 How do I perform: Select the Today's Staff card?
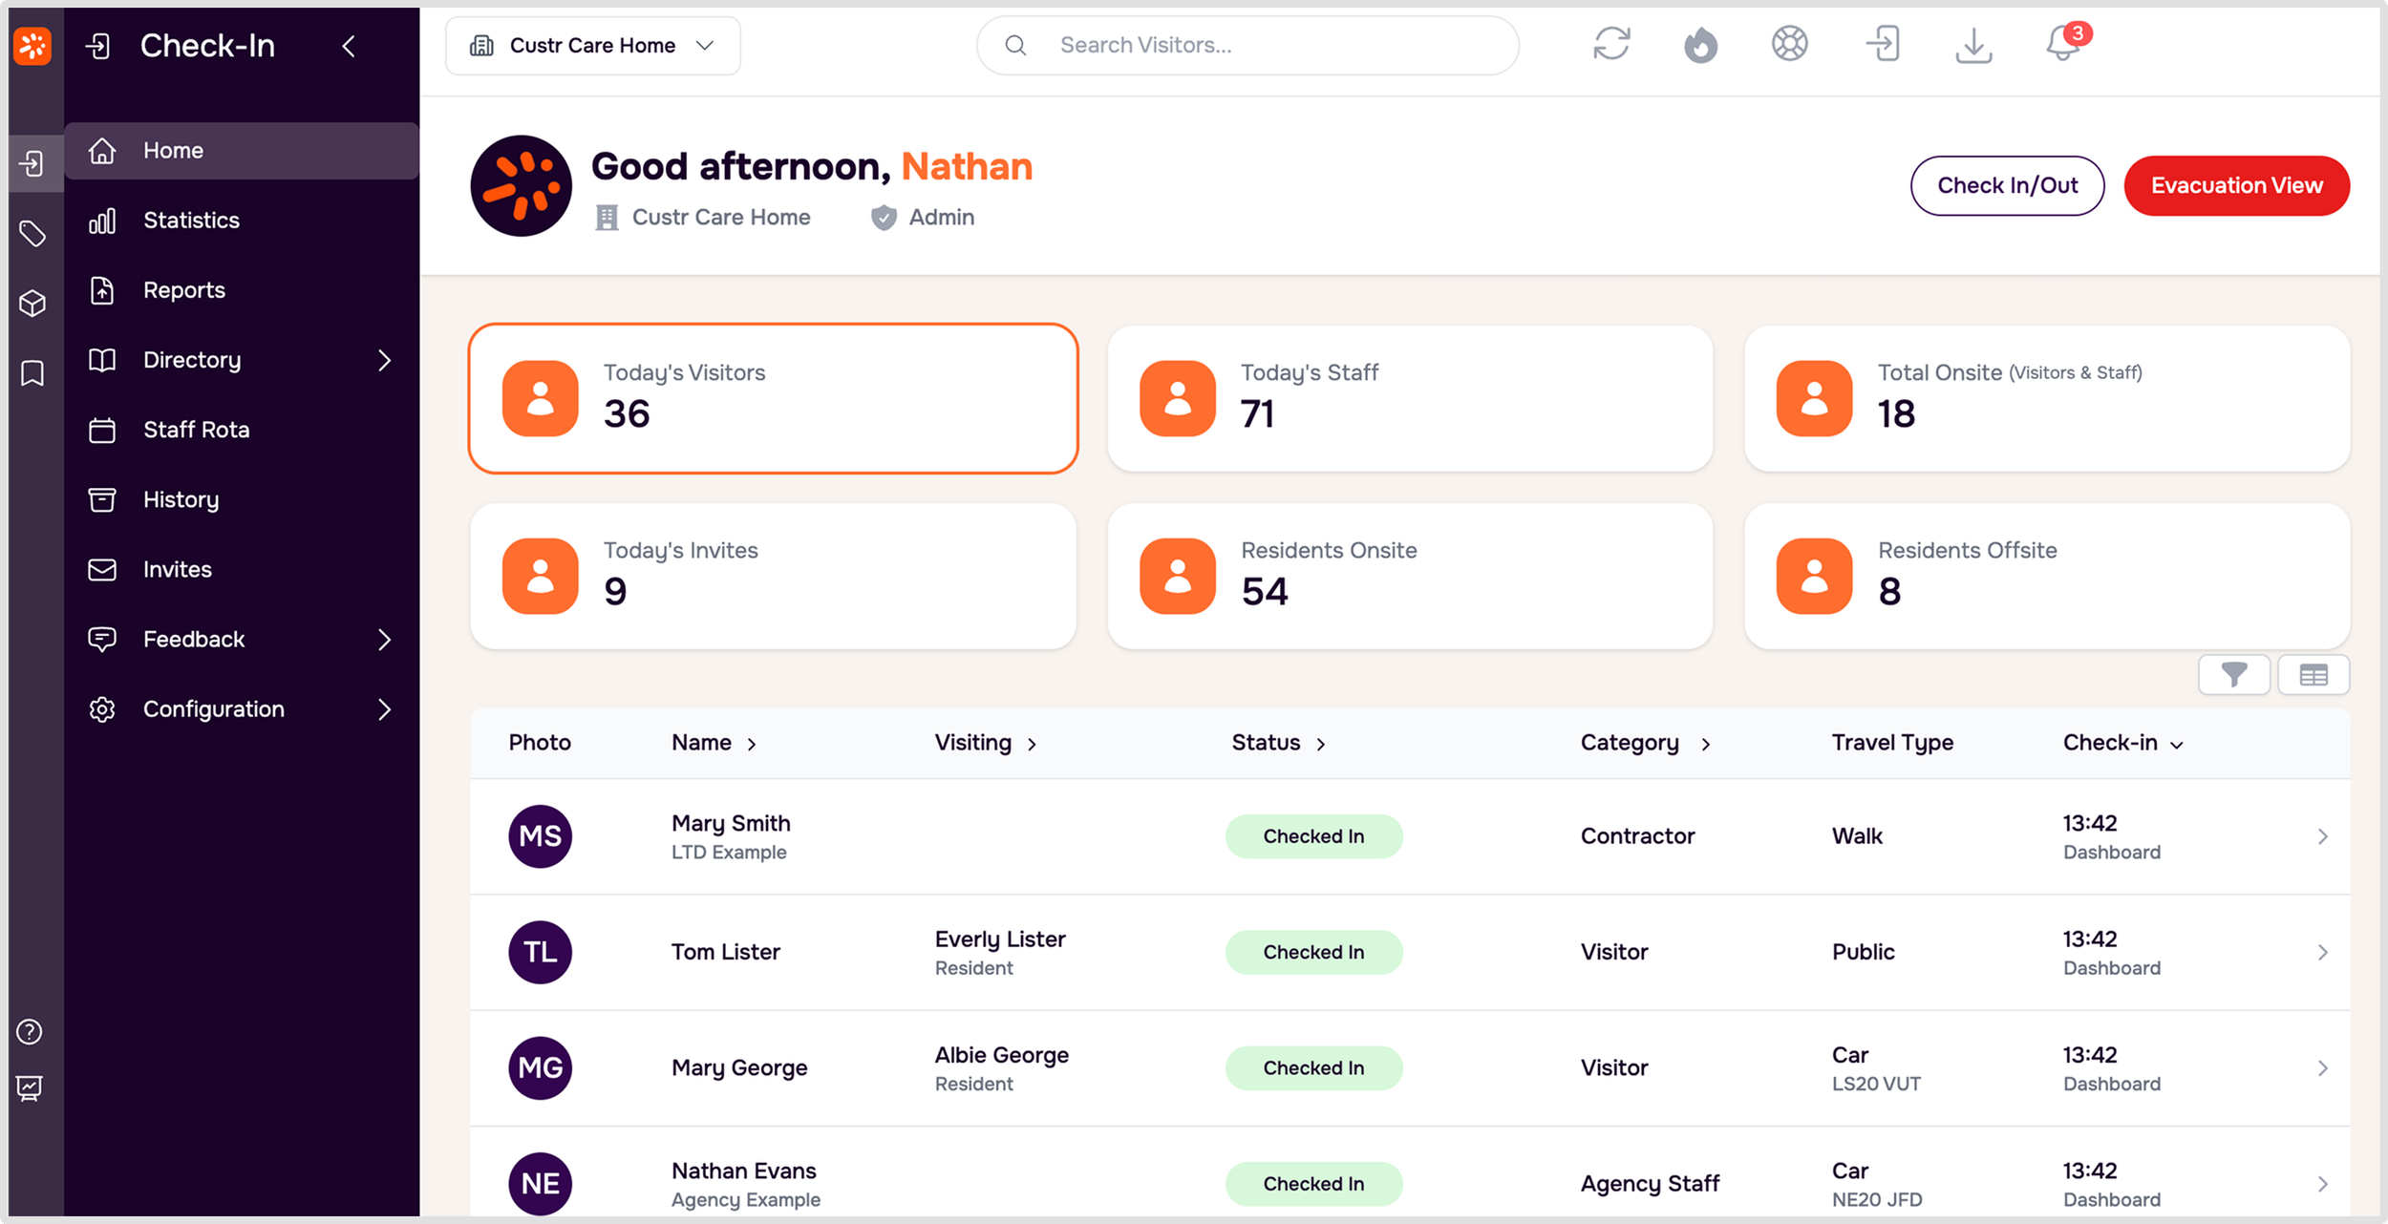click(1410, 398)
